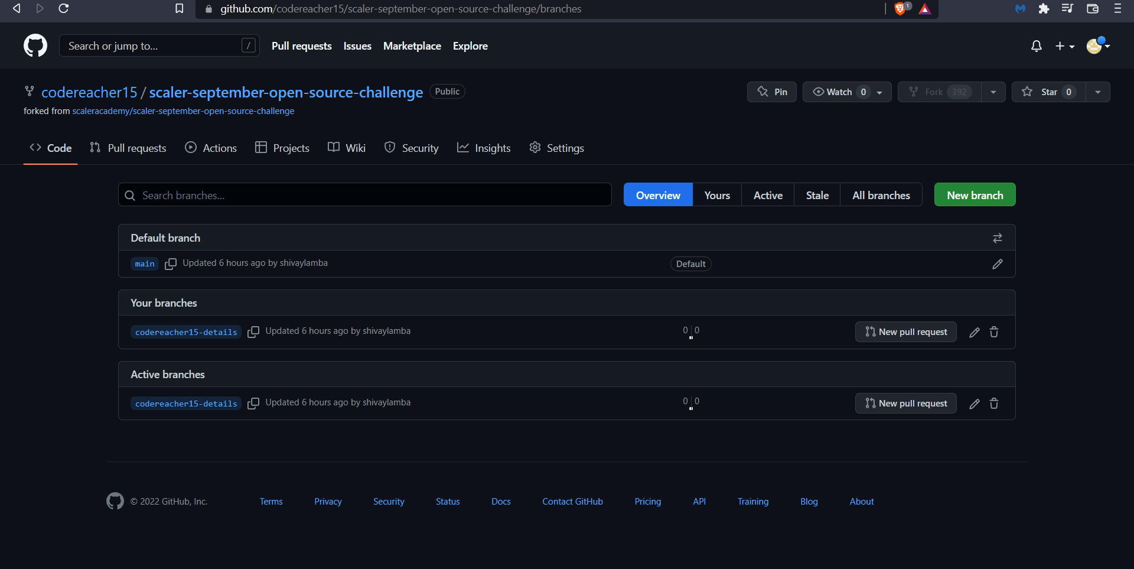
Task: Open footer Contact GitHub link
Action: click(572, 501)
